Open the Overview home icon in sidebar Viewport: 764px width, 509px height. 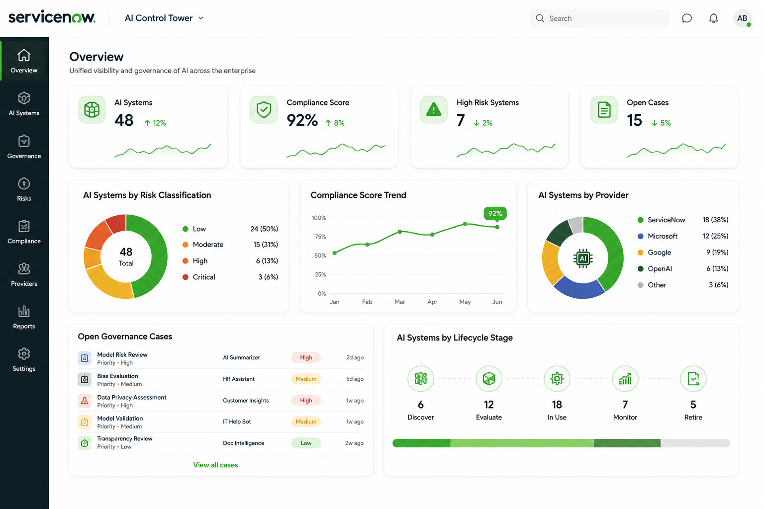pos(24,55)
